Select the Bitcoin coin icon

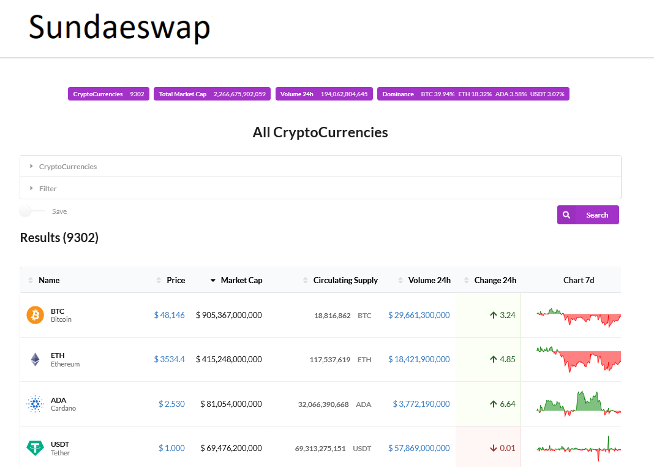pyautogui.click(x=35, y=315)
